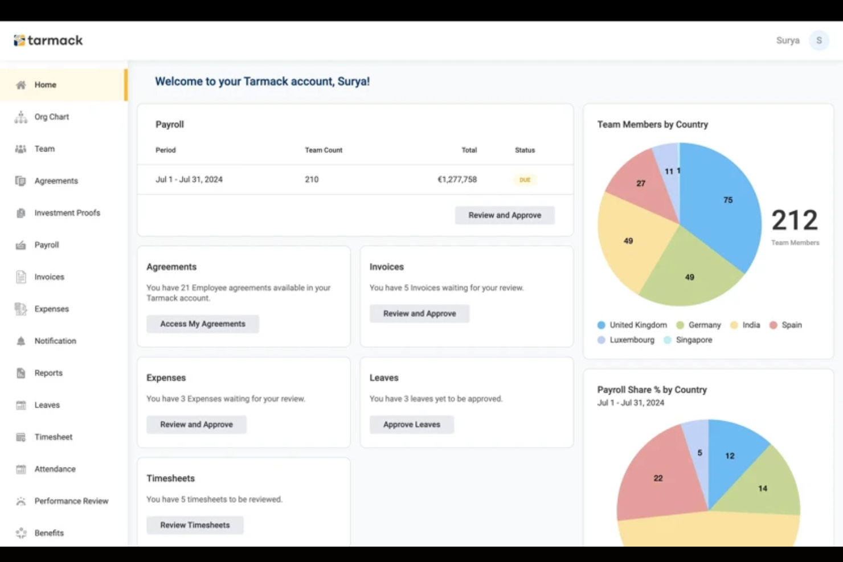843x562 pixels.
Task: Click the Agreements documents icon
Action: click(x=21, y=181)
